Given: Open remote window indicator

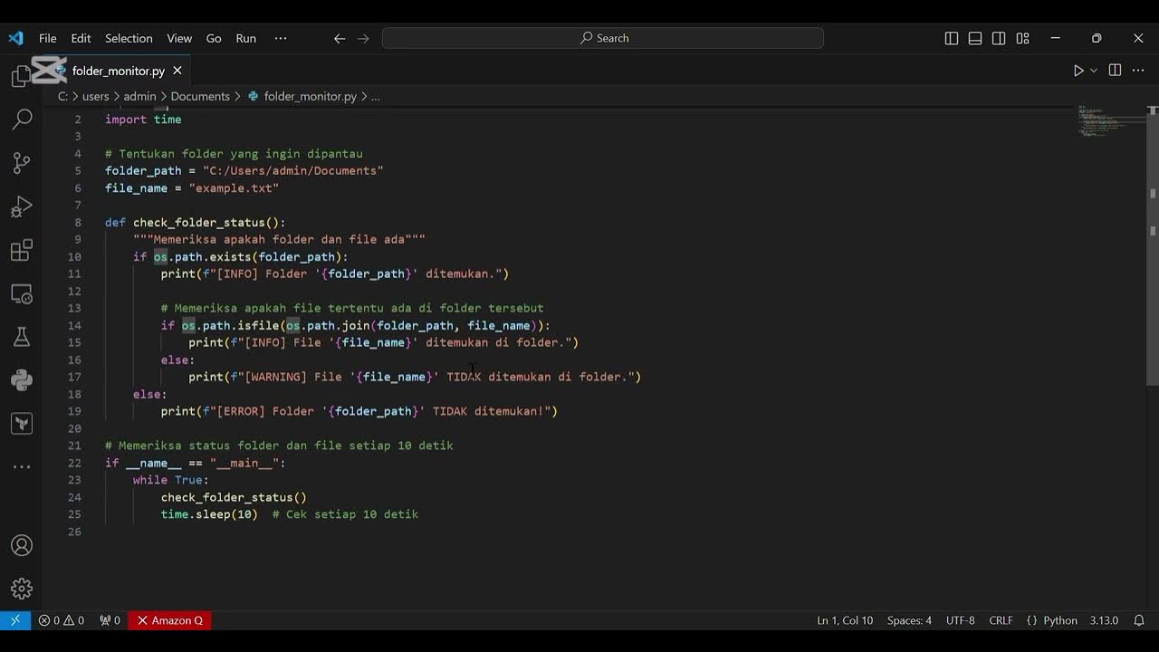Looking at the screenshot, I should click(x=15, y=620).
